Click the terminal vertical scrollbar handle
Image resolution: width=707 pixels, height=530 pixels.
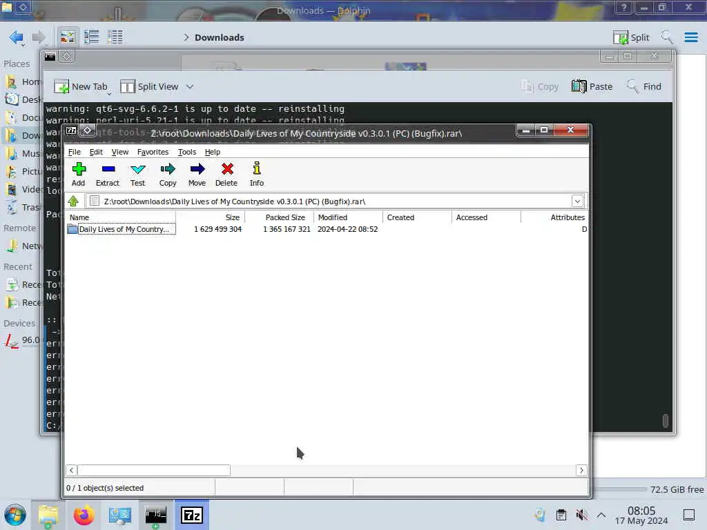(665, 420)
